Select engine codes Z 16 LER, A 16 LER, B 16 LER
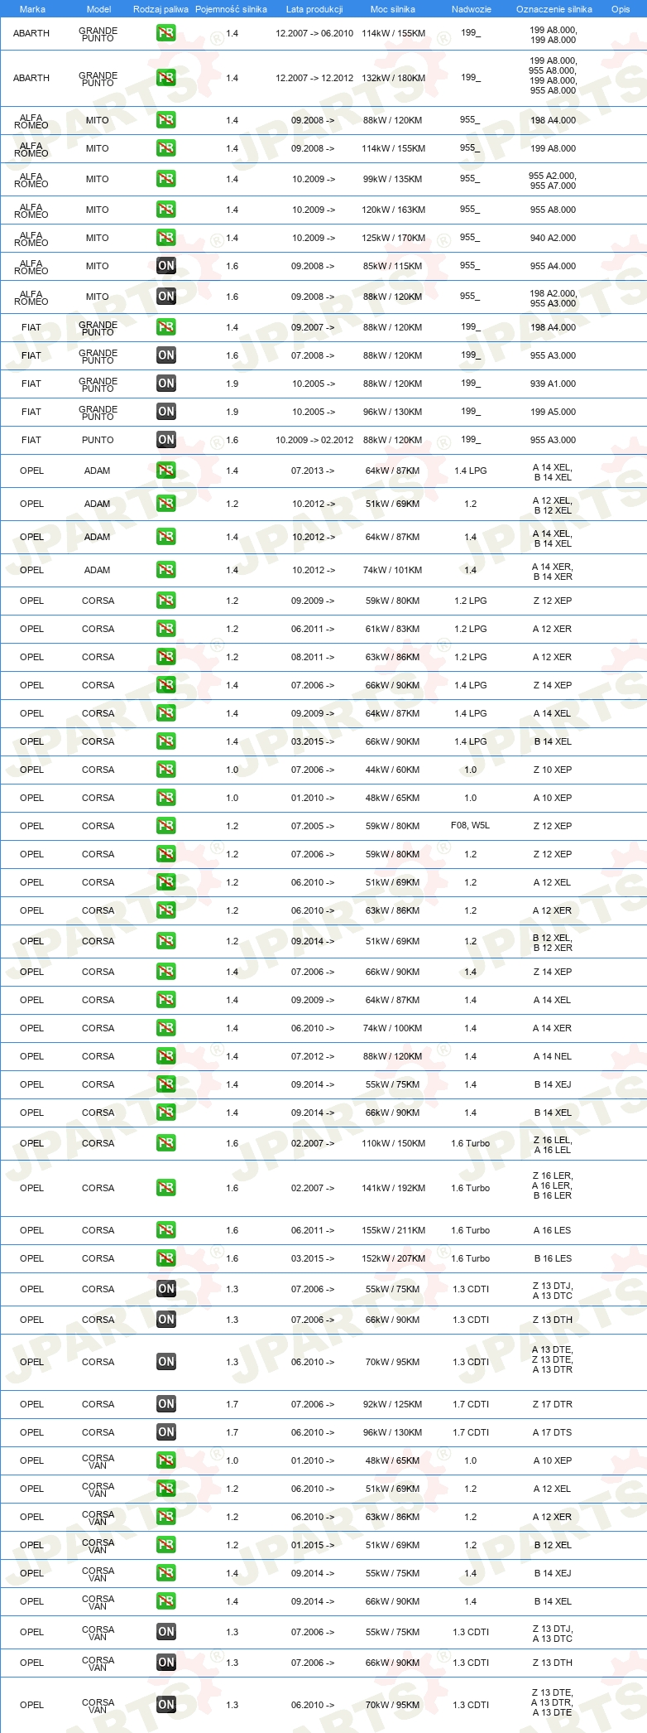 point(553,1185)
